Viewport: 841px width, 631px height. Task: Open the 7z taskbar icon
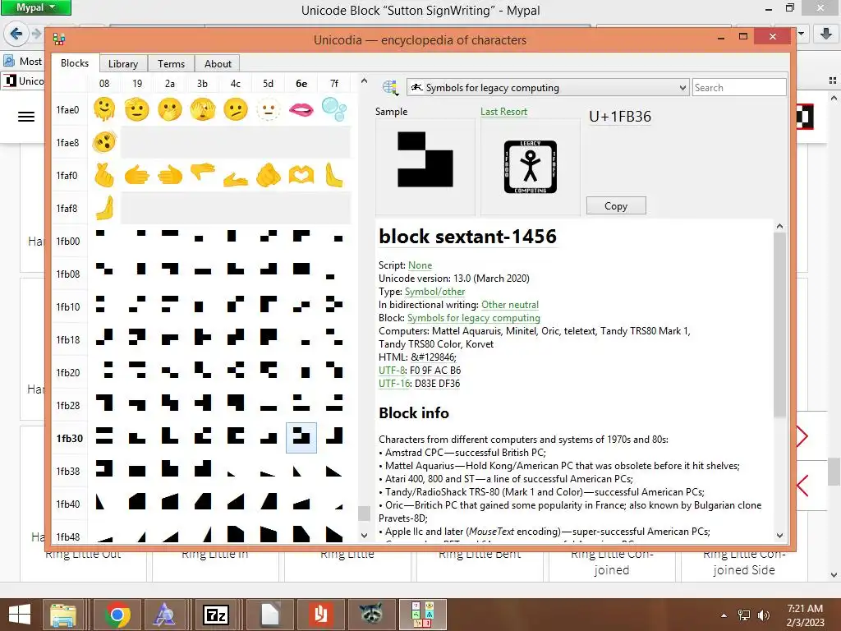pos(216,615)
